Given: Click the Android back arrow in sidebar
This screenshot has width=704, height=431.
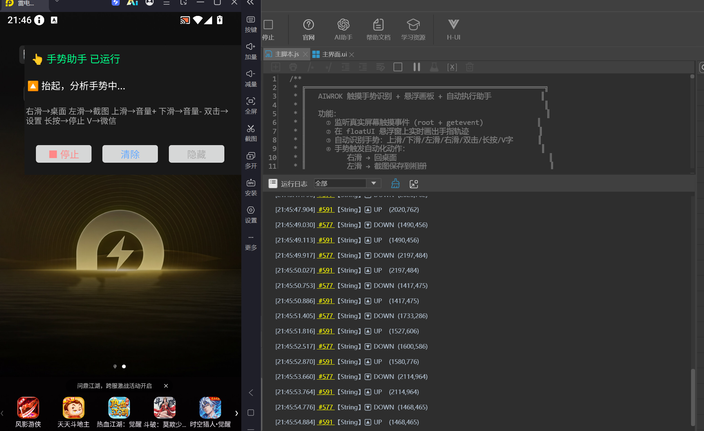Looking at the screenshot, I should (251, 393).
